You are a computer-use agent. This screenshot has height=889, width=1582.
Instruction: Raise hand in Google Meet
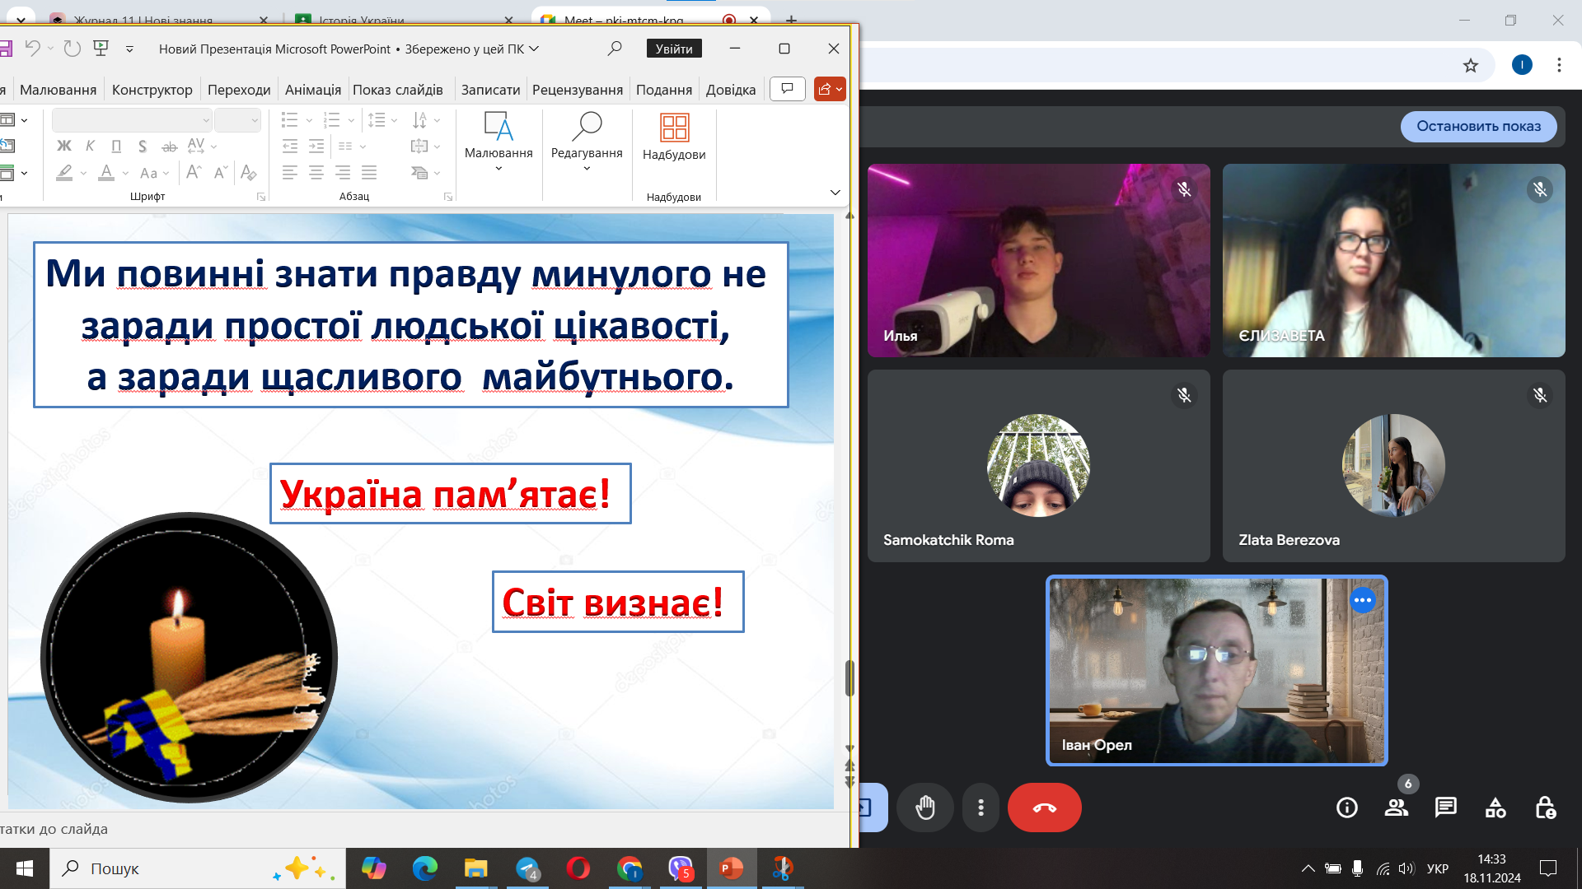(925, 808)
